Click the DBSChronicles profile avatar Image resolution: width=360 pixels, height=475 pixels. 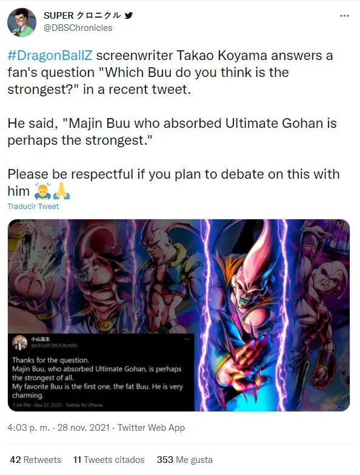(22, 22)
